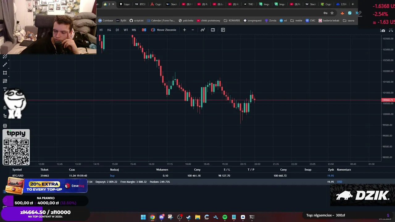Open the Zonda bookmark
The image size is (395, 222).
(x=270, y=21)
